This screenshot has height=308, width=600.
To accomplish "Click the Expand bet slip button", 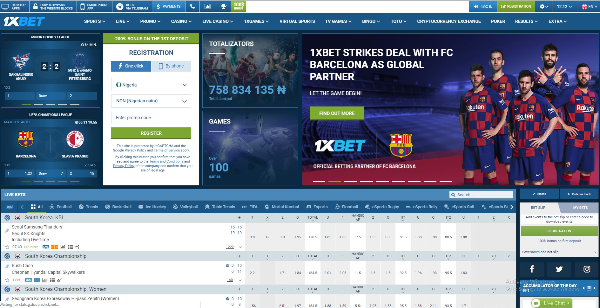I will coord(539,194).
